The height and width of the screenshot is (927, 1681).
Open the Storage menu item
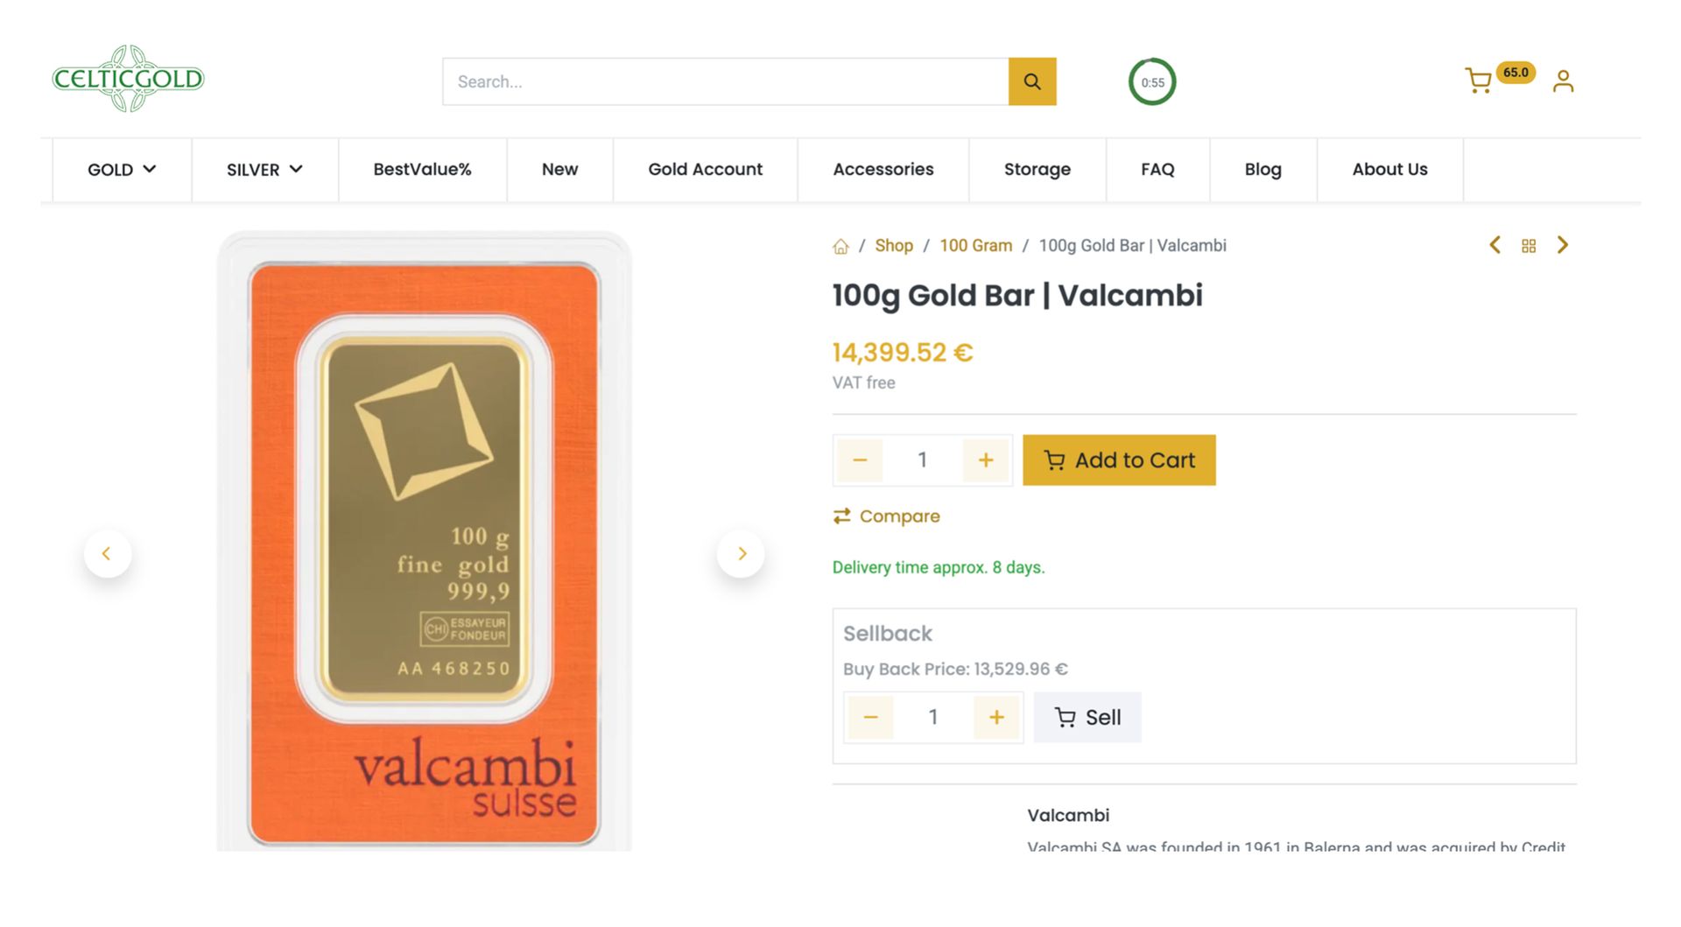point(1037,170)
